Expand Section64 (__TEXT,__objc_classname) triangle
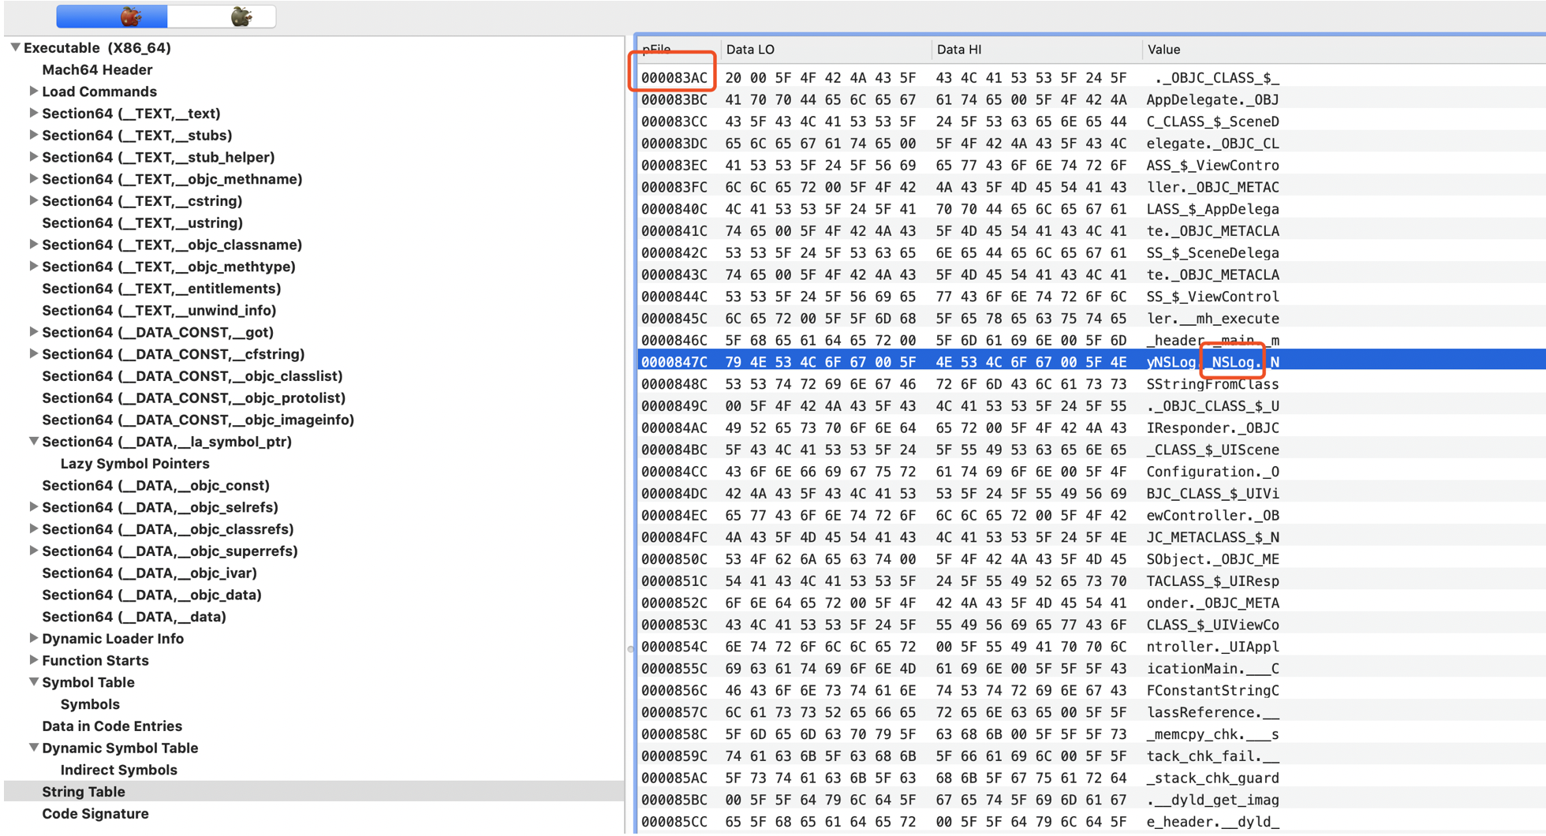The width and height of the screenshot is (1546, 836). (x=33, y=244)
